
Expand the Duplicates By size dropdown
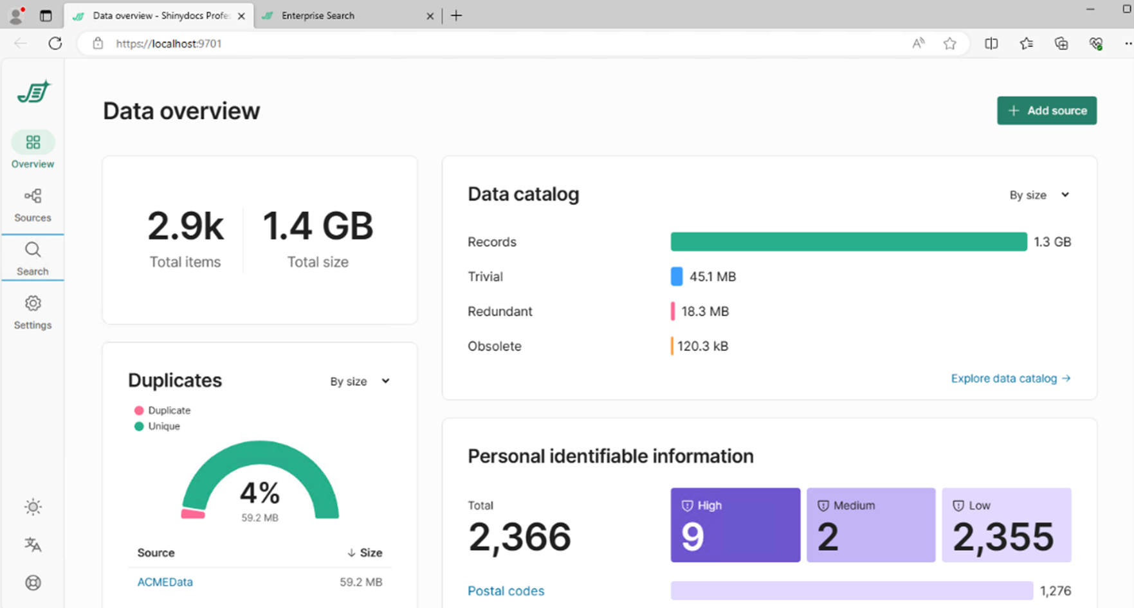pyautogui.click(x=360, y=381)
